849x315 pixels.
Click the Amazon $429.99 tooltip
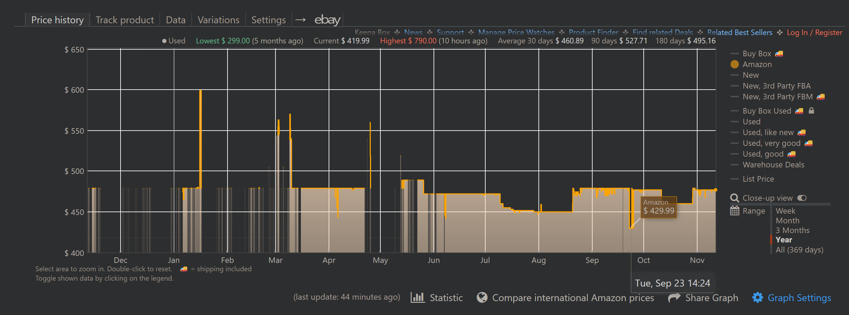pos(659,207)
